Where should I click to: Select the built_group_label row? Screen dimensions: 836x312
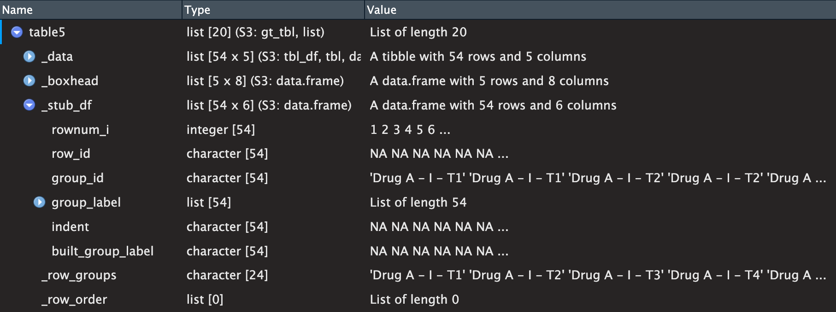tap(418, 251)
